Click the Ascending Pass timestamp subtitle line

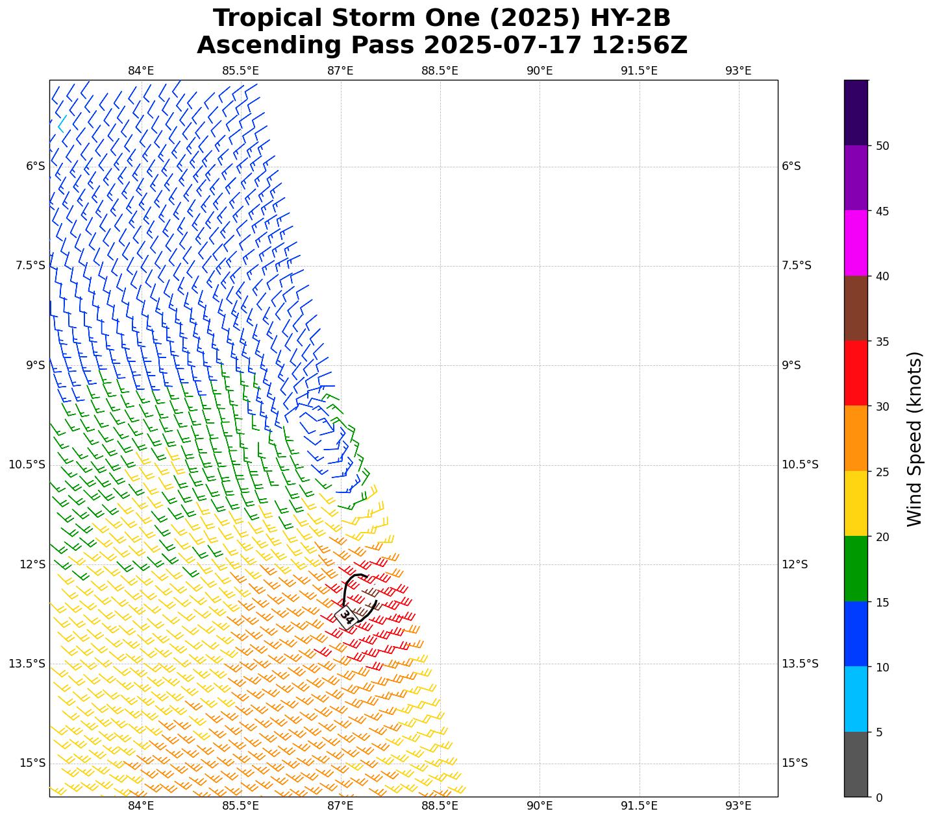click(442, 45)
